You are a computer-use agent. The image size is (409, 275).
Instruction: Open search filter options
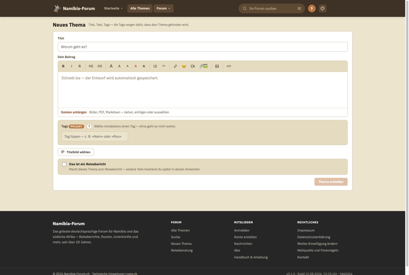(299, 9)
